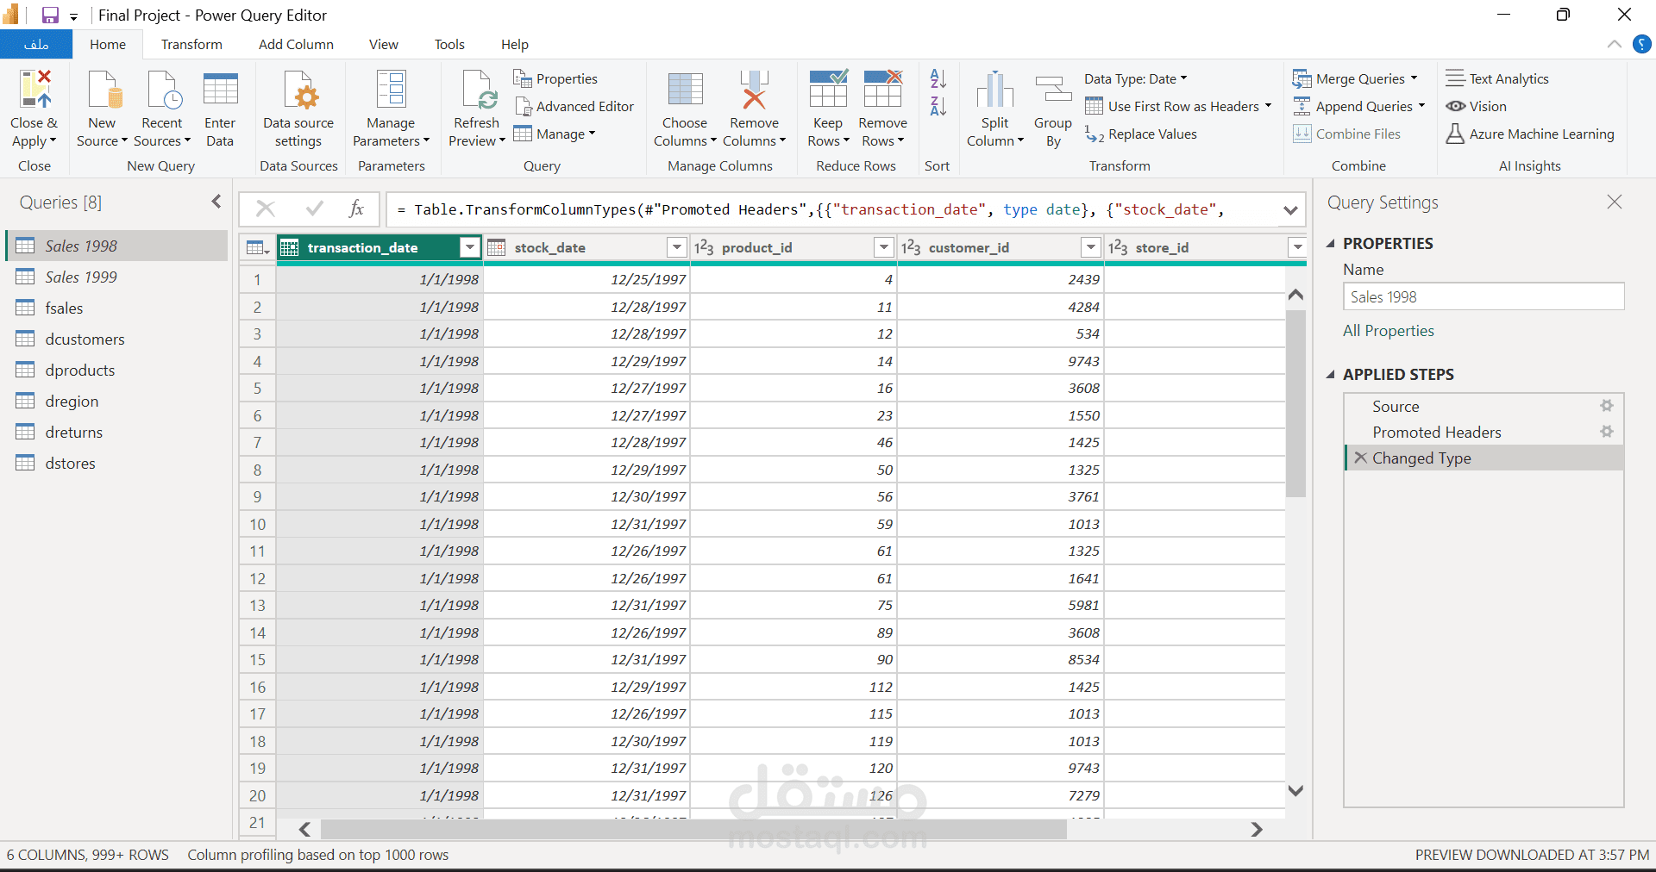Collapse the APPLIED STEPS section
The width and height of the screenshot is (1656, 872).
pos(1331,375)
